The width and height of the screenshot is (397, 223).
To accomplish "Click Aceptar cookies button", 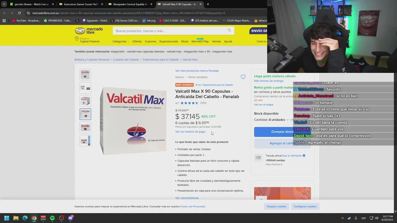I will (276, 206).
